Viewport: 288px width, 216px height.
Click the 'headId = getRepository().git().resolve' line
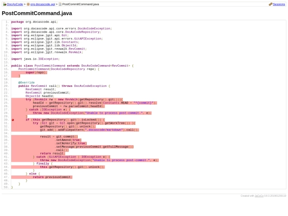point(95,103)
